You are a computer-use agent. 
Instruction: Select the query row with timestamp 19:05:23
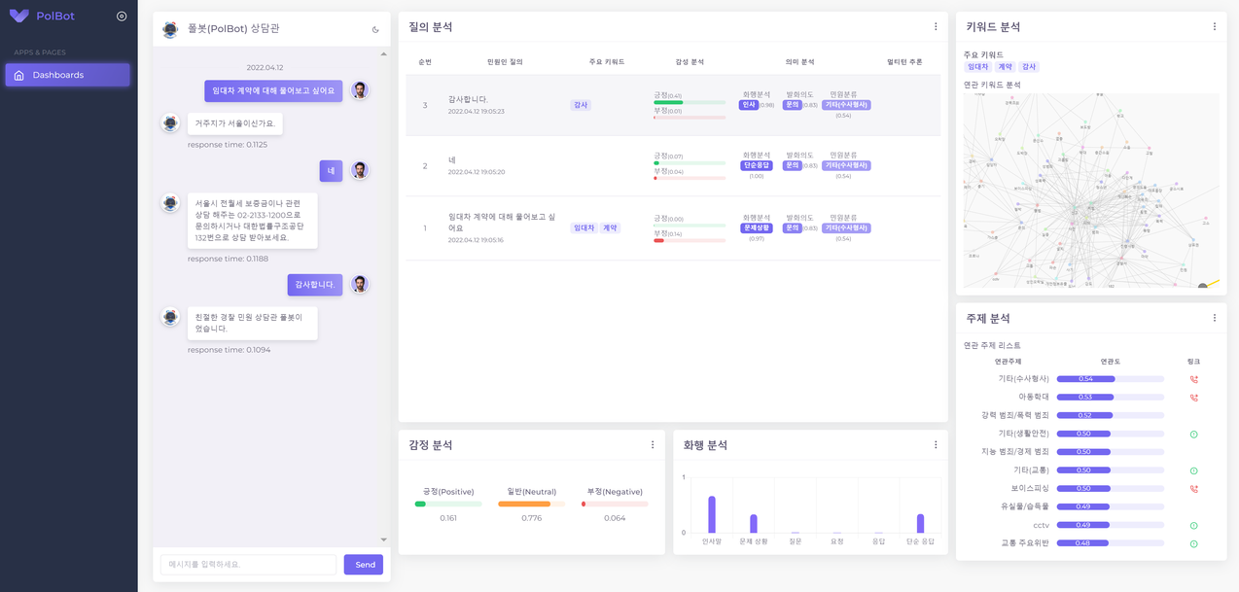[673, 105]
